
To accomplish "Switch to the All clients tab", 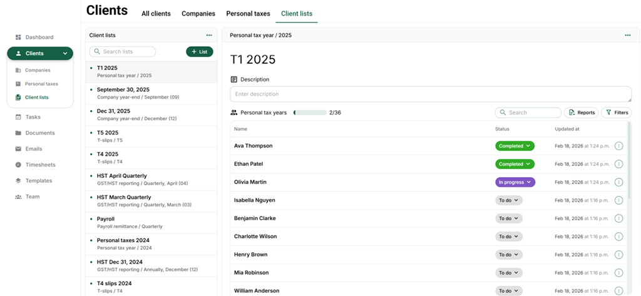I will [x=156, y=14].
